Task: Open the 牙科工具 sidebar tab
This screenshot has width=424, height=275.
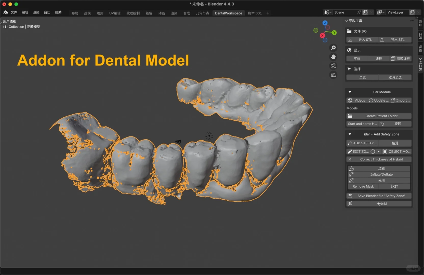Action: click(x=421, y=64)
